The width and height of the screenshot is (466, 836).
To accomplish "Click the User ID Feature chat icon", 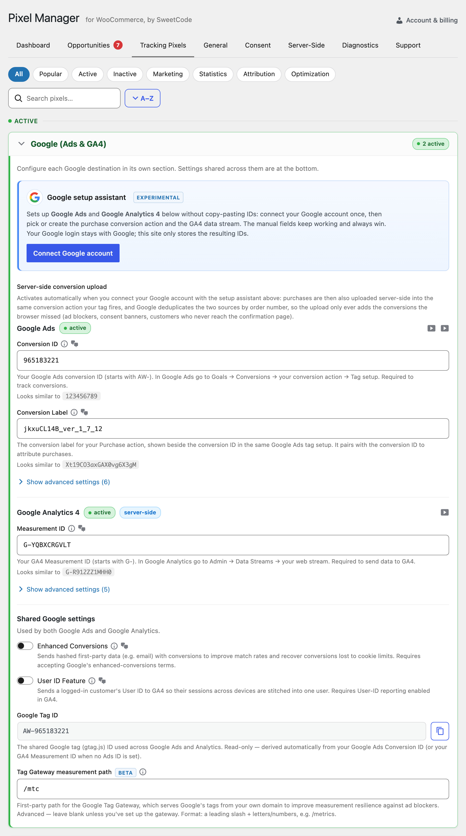I will point(102,681).
